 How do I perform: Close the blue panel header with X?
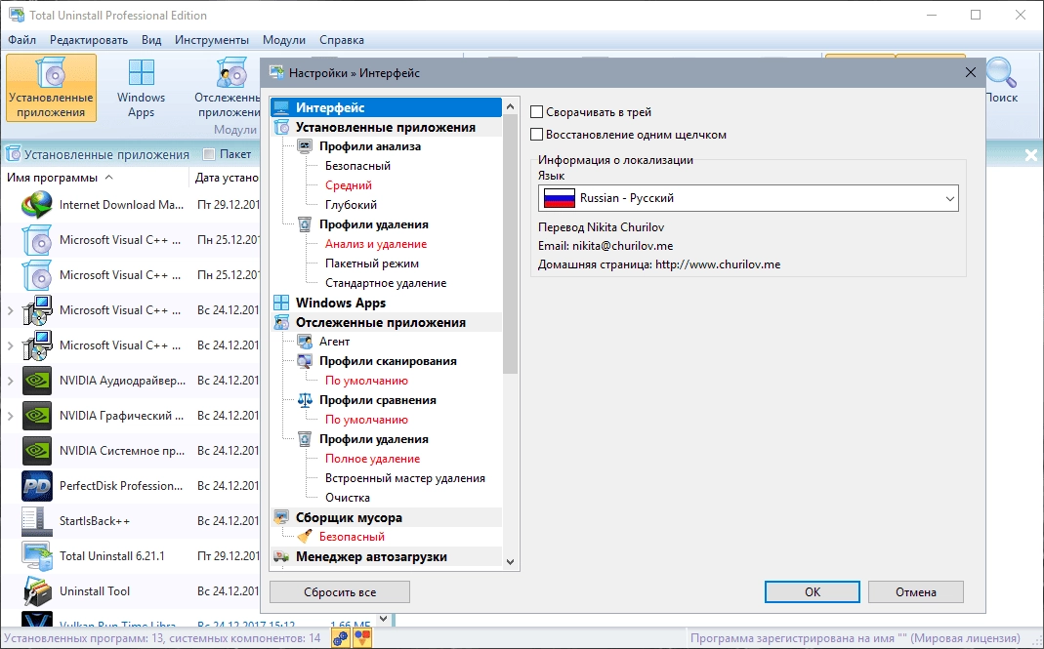(x=1030, y=155)
